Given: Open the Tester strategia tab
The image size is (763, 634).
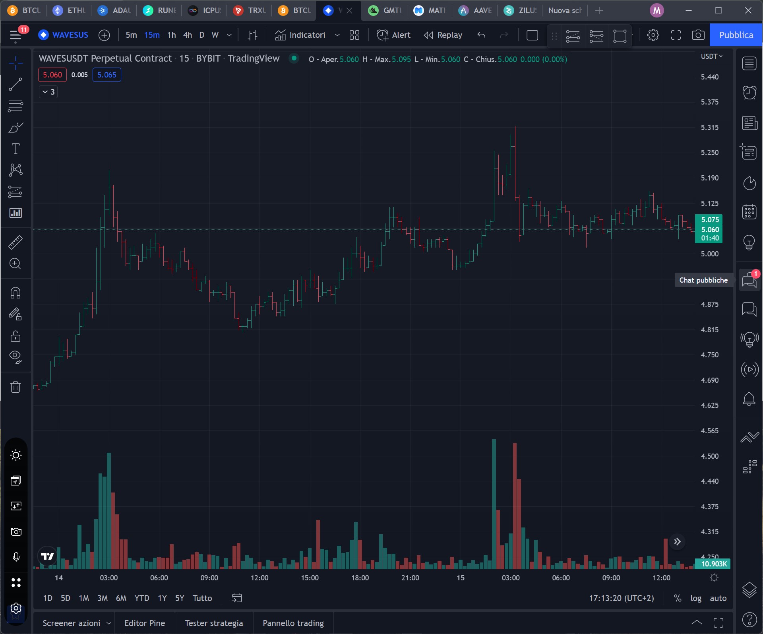Looking at the screenshot, I should click(214, 623).
